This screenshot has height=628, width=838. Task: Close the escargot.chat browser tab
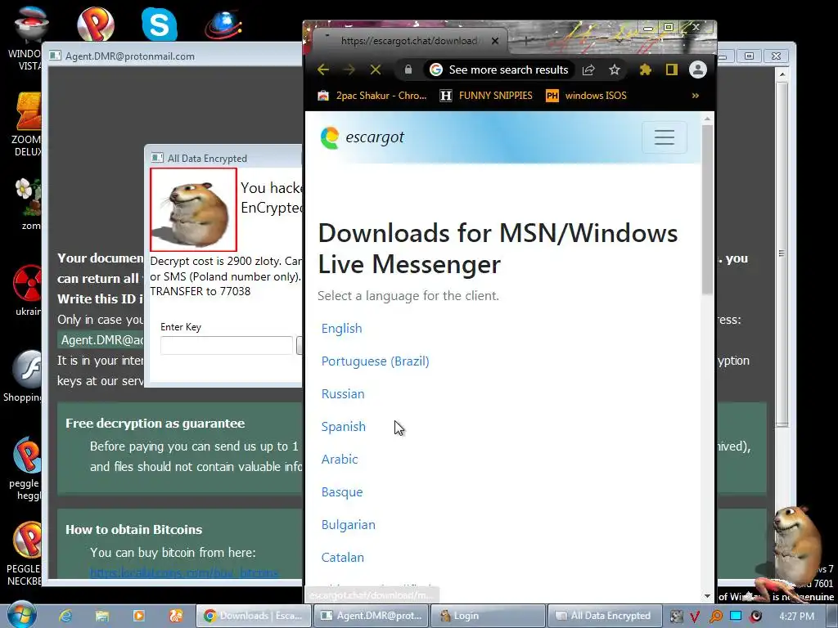pyautogui.click(x=495, y=41)
